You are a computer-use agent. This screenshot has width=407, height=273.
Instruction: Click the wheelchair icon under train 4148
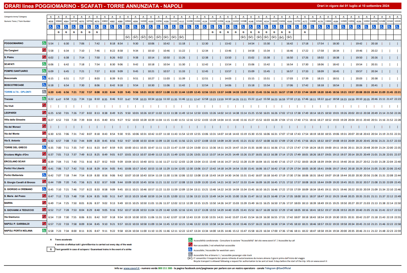click(x=251, y=27)
